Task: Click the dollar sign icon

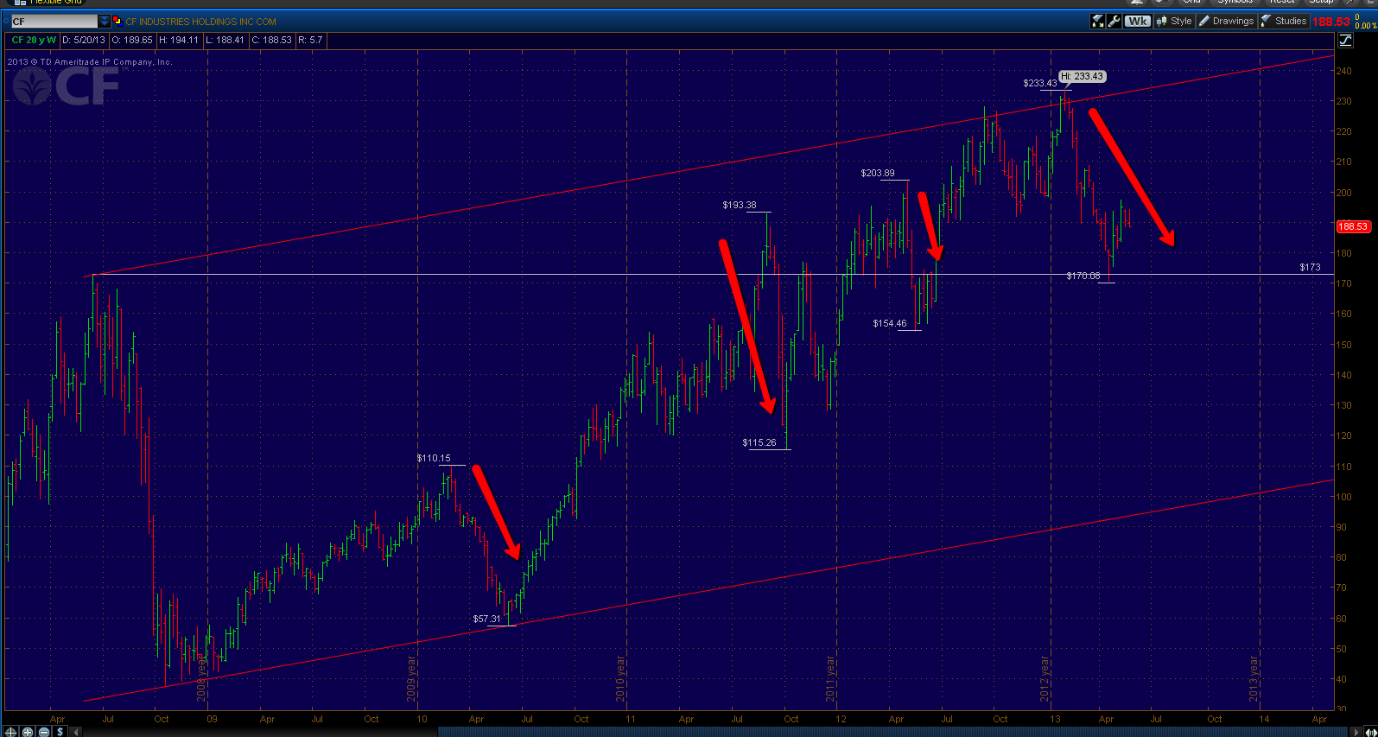Action: (60, 732)
